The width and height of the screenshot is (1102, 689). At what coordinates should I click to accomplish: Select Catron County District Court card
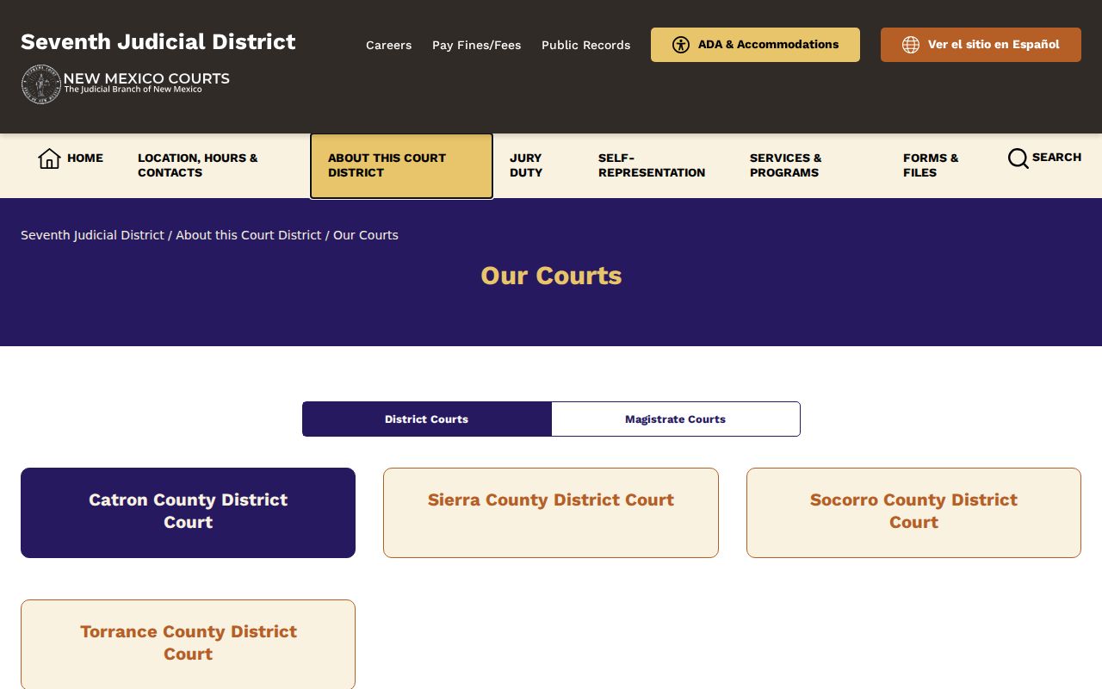click(188, 512)
